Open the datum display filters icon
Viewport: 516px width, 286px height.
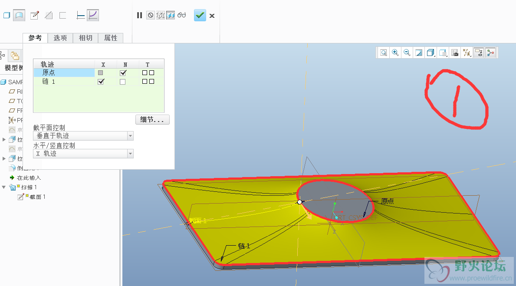[467, 53]
